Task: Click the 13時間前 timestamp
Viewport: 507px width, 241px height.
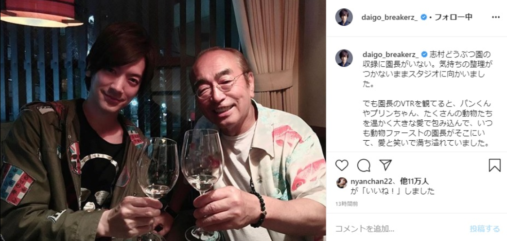Action: [x=347, y=204]
